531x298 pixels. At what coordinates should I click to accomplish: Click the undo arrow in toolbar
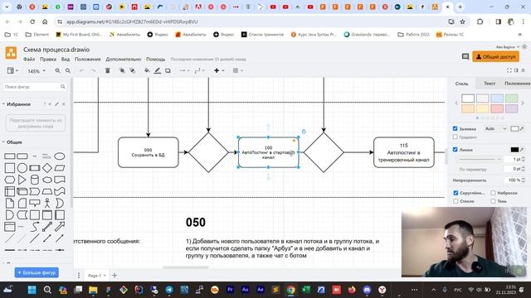(x=82, y=70)
